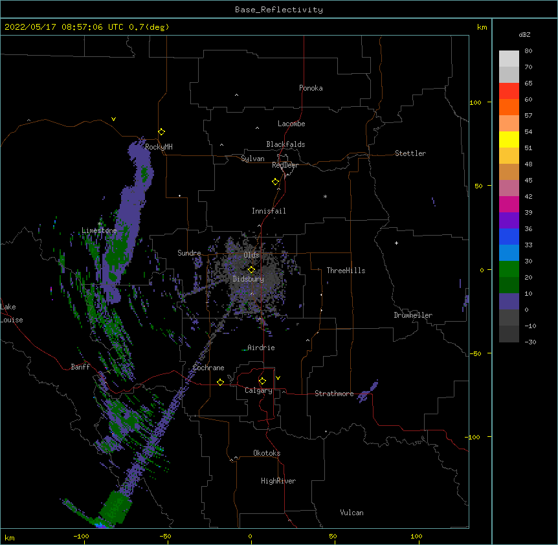Pick the lightest gray 70–80 dBZ legend swatch

click(x=509, y=58)
